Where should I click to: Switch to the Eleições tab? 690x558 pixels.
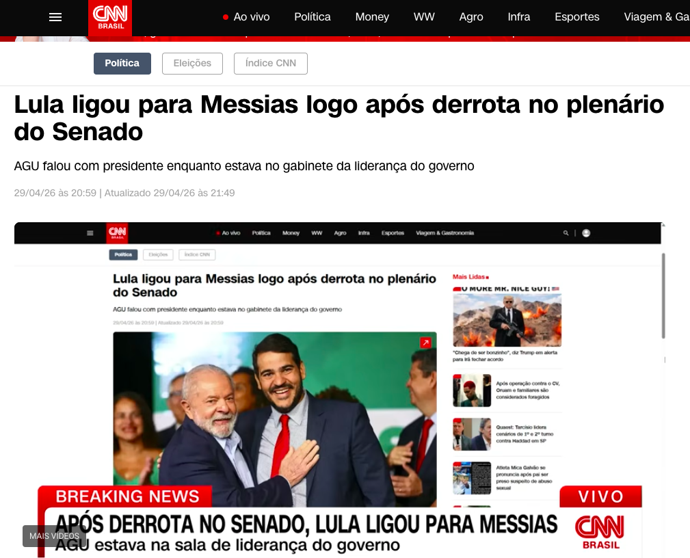coord(192,64)
